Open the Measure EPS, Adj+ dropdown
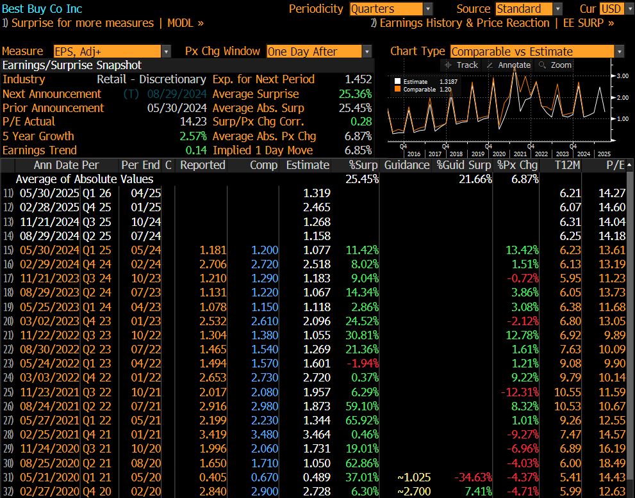The height and width of the screenshot is (498, 635). point(166,51)
